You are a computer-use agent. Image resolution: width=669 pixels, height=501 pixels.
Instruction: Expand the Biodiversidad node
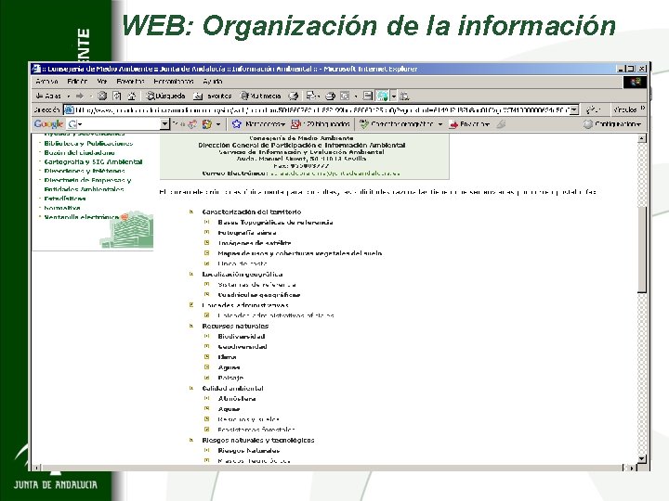pyautogui.click(x=207, y=336)
